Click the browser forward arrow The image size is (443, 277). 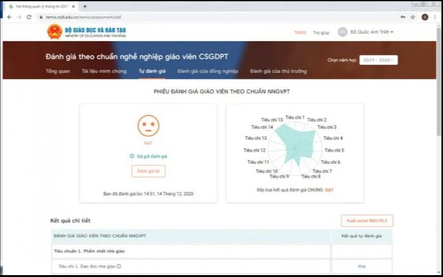pyautogui.click(x=19, y=17)
